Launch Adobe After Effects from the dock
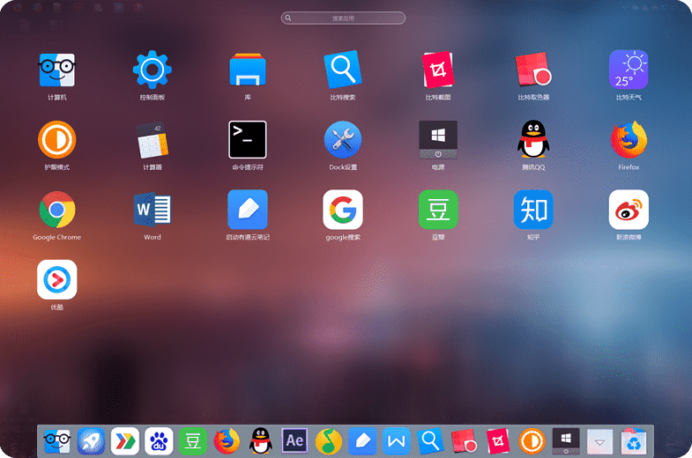 (294, 440)
